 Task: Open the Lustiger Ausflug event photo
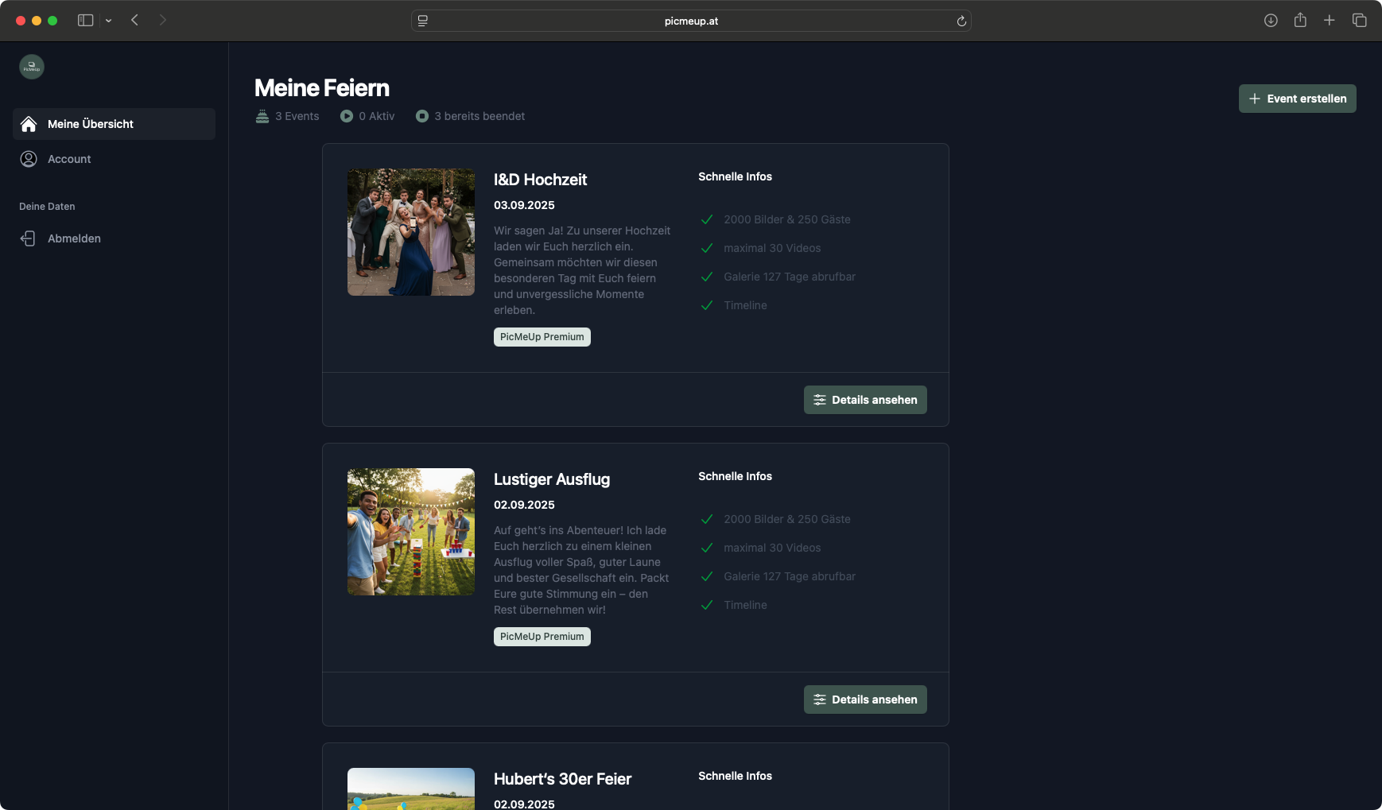click(410, 531)
